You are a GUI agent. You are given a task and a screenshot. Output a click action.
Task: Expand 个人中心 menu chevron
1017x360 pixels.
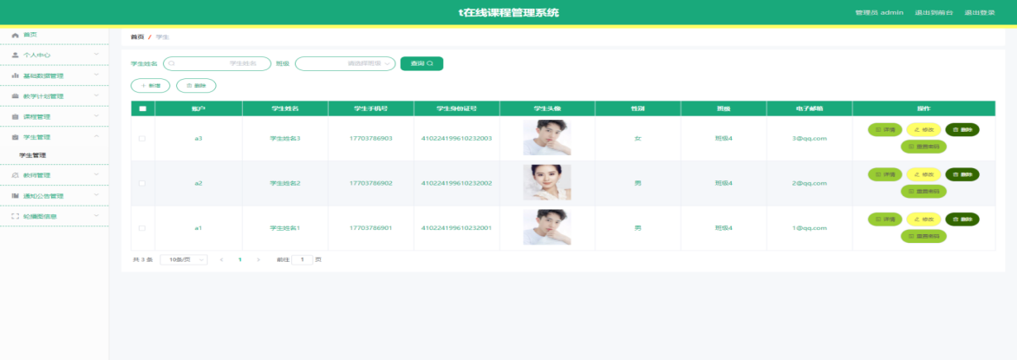(96, 55)
